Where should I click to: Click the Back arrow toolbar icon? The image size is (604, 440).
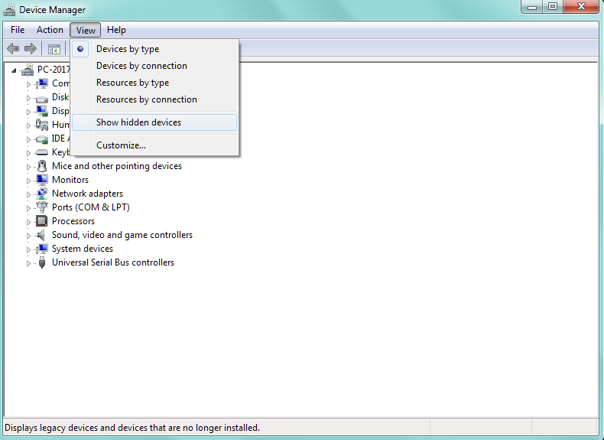[13, 49]
